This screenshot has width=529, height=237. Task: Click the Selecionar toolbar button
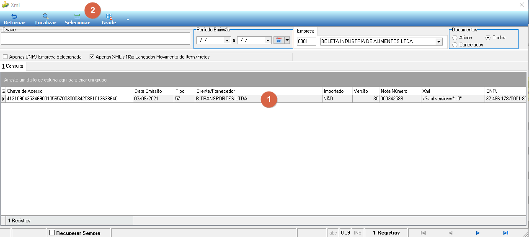77,19
